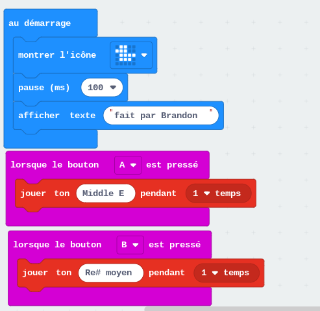Expand the beat dropdown after Middle E
Viewport: 320px width, 311px height.
point(207,193)
